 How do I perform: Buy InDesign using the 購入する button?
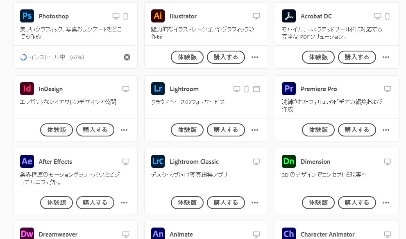(95, 130)
